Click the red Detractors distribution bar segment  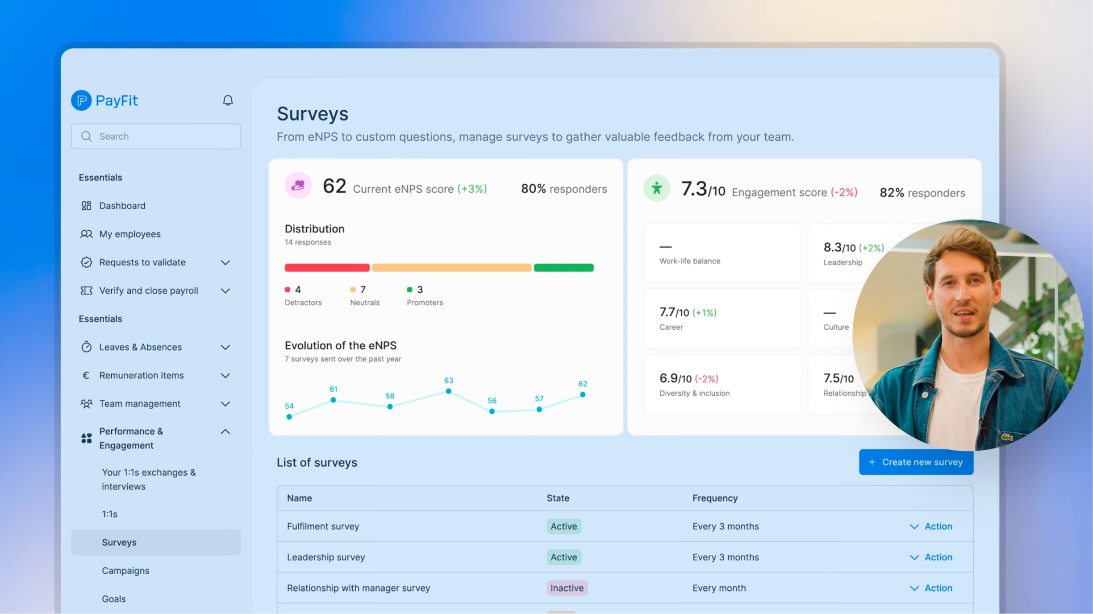(x=327, y=268)
